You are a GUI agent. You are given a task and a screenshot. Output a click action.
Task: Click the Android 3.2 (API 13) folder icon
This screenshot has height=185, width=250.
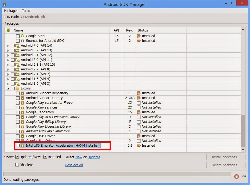tap(17, 50)
